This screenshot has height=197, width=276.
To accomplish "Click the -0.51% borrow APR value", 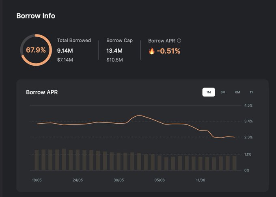I will (x=168, y=51).
